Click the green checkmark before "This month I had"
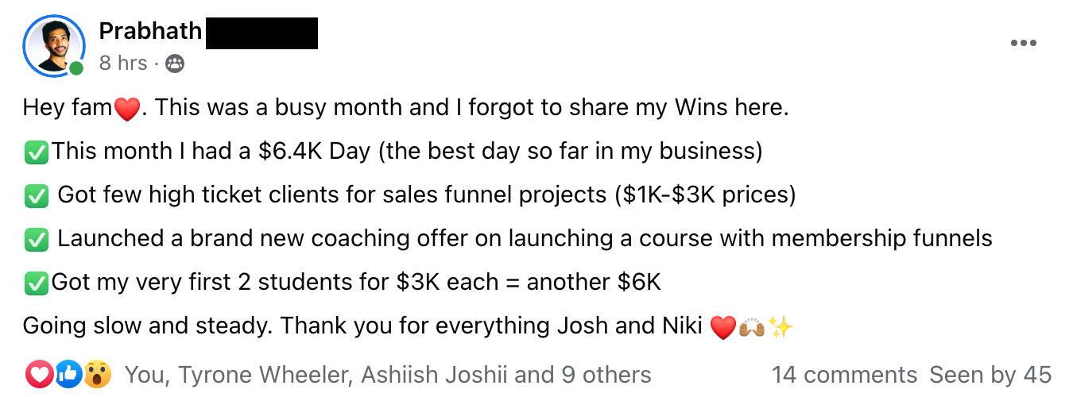Screen dimensions: 1073x397 (37, 152)
